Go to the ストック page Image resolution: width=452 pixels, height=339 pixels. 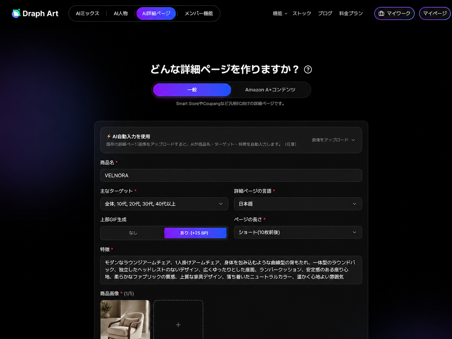pos(302,13)
